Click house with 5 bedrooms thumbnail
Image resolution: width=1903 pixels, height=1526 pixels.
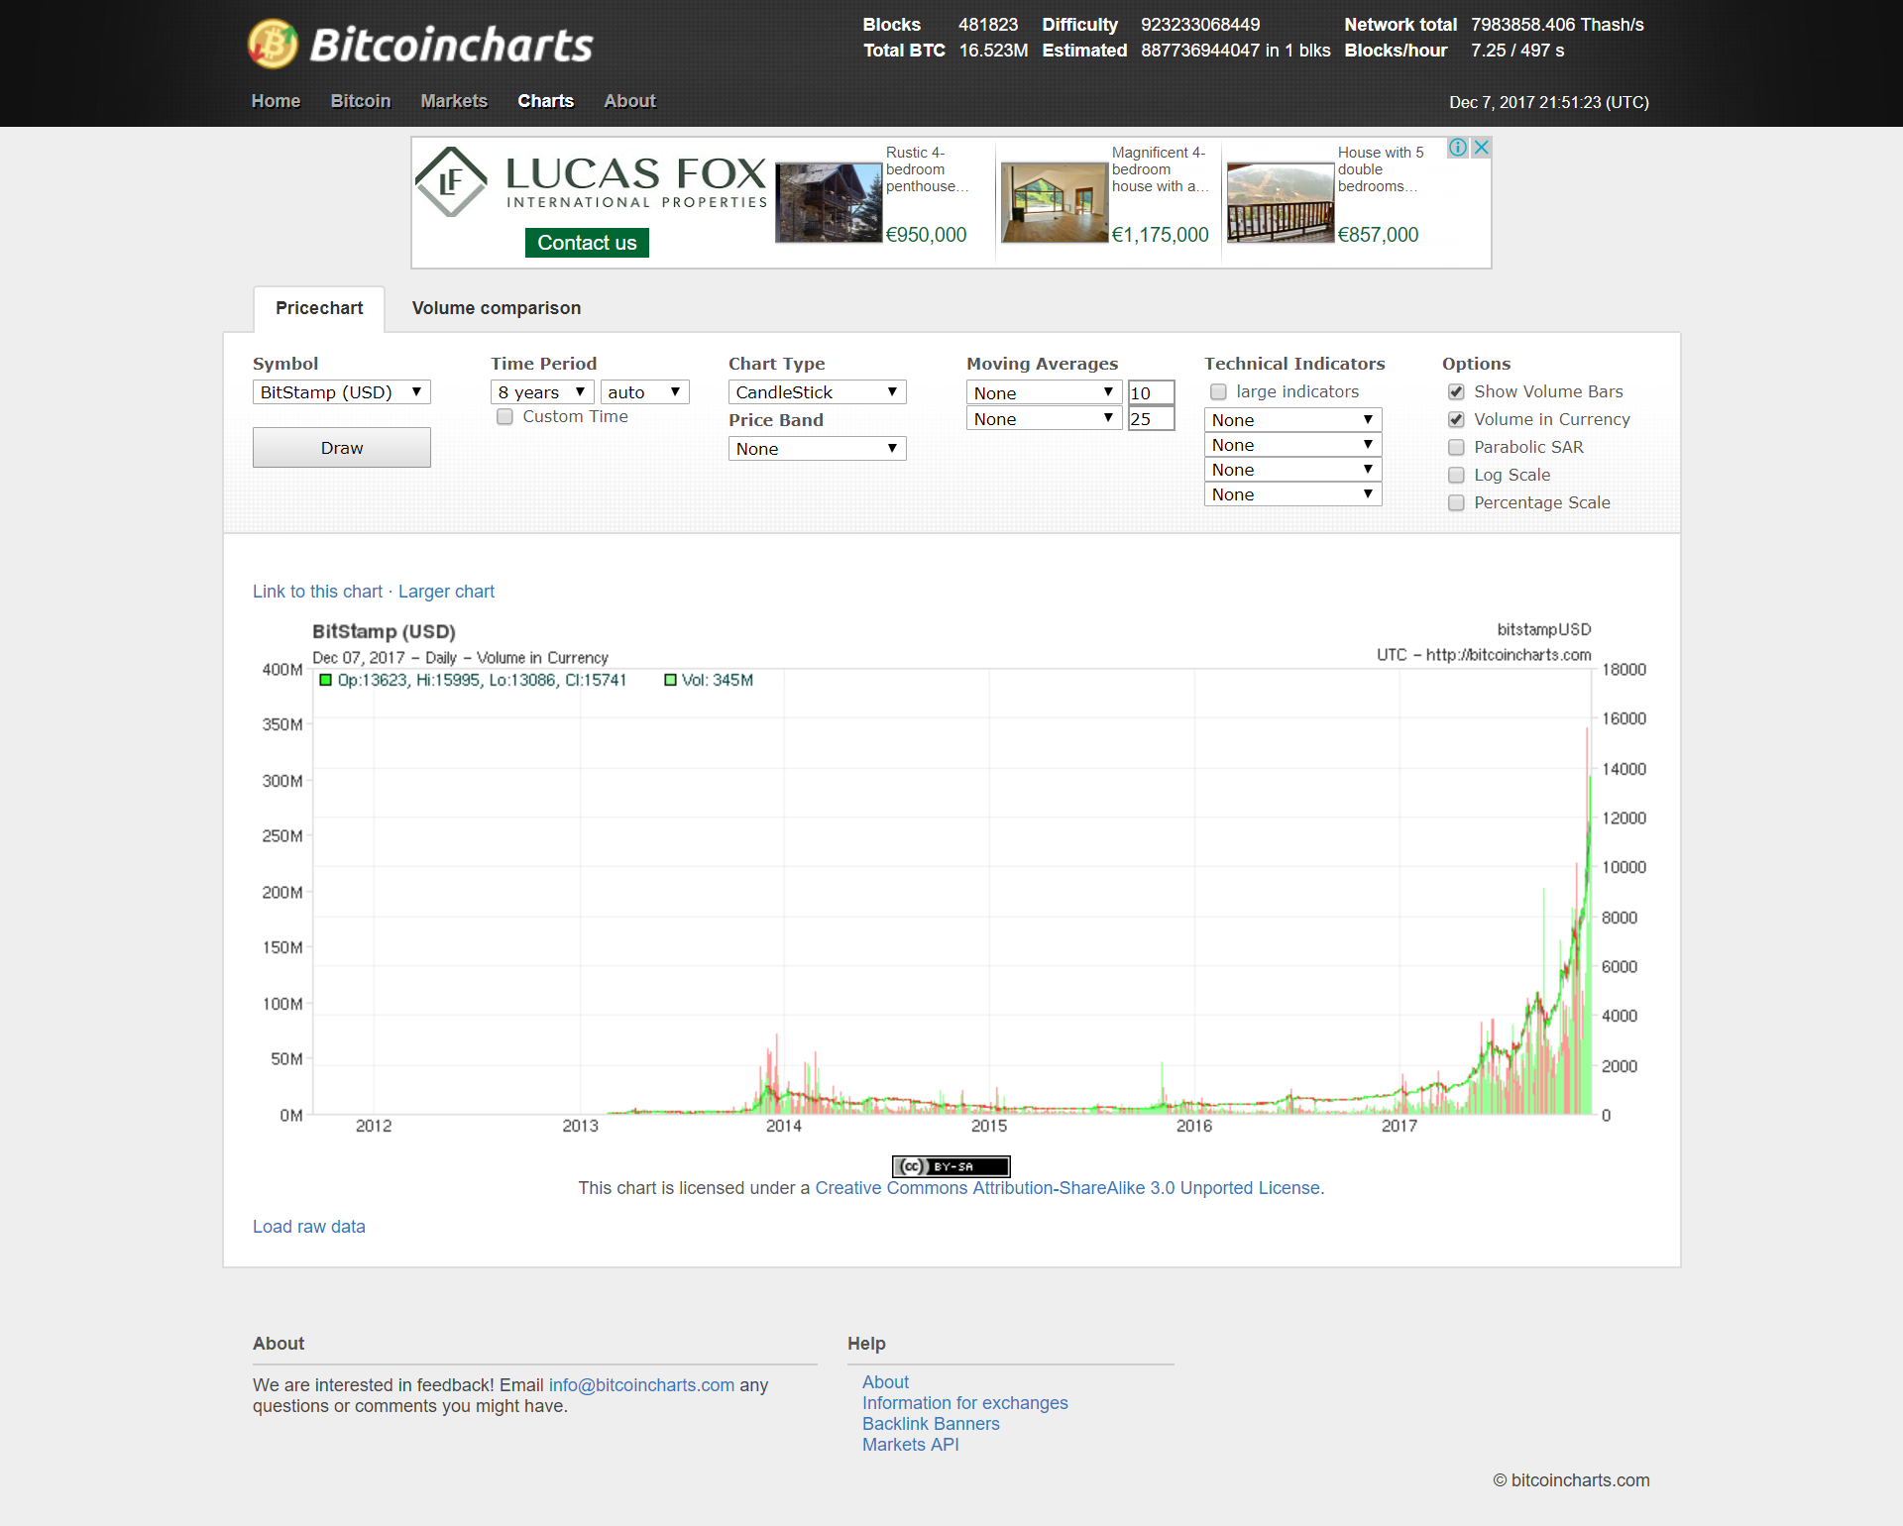(1281, 203)
